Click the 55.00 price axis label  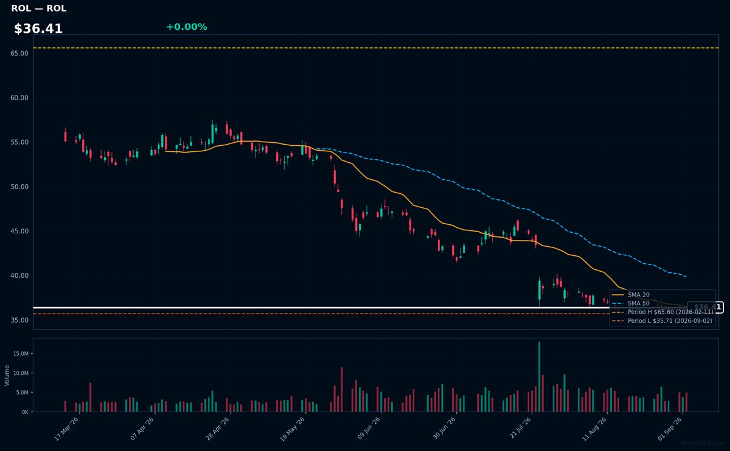19,142
